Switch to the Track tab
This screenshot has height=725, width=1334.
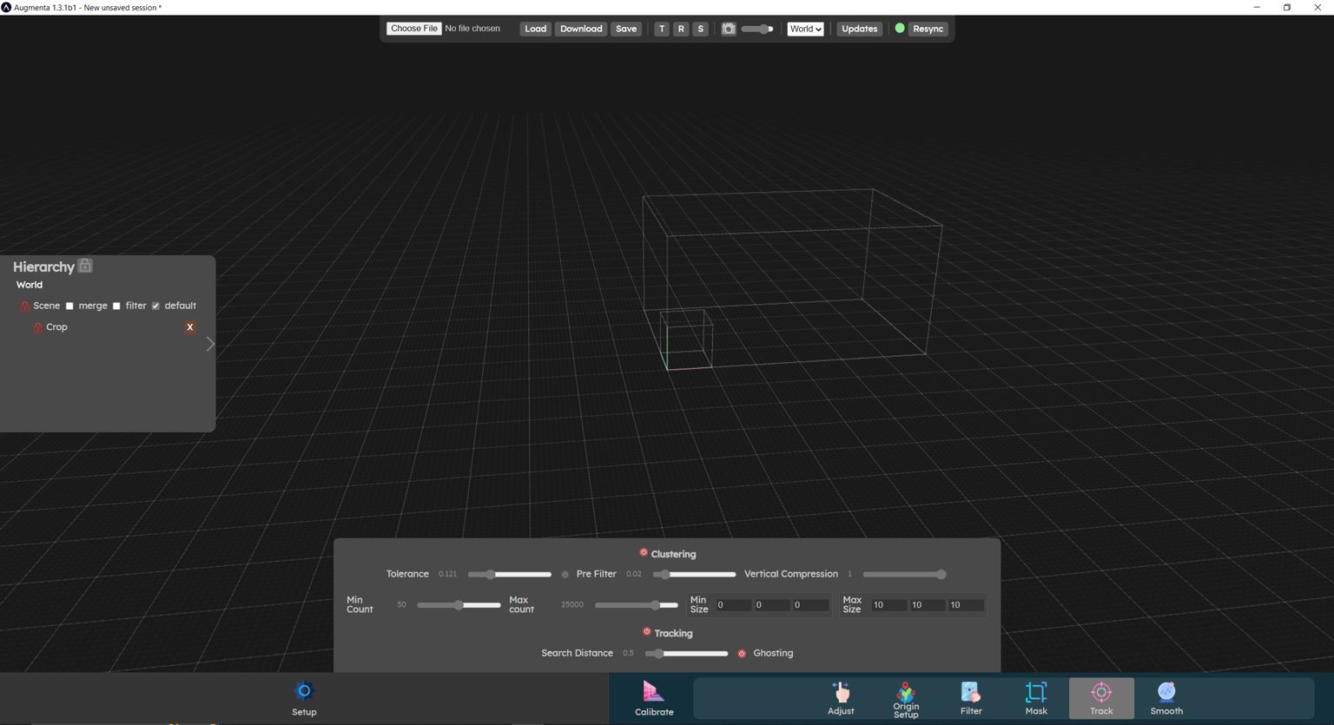(1100, 698)
